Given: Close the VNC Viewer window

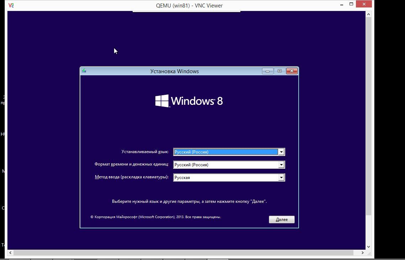Looking at the screenshot, I should tap(364, 4).
